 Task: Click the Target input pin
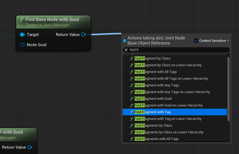point(22,35)
